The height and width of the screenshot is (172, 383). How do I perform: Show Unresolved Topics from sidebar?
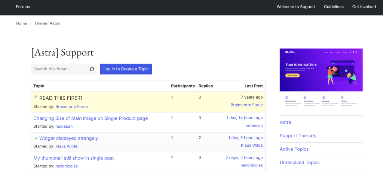click(300, 162)
